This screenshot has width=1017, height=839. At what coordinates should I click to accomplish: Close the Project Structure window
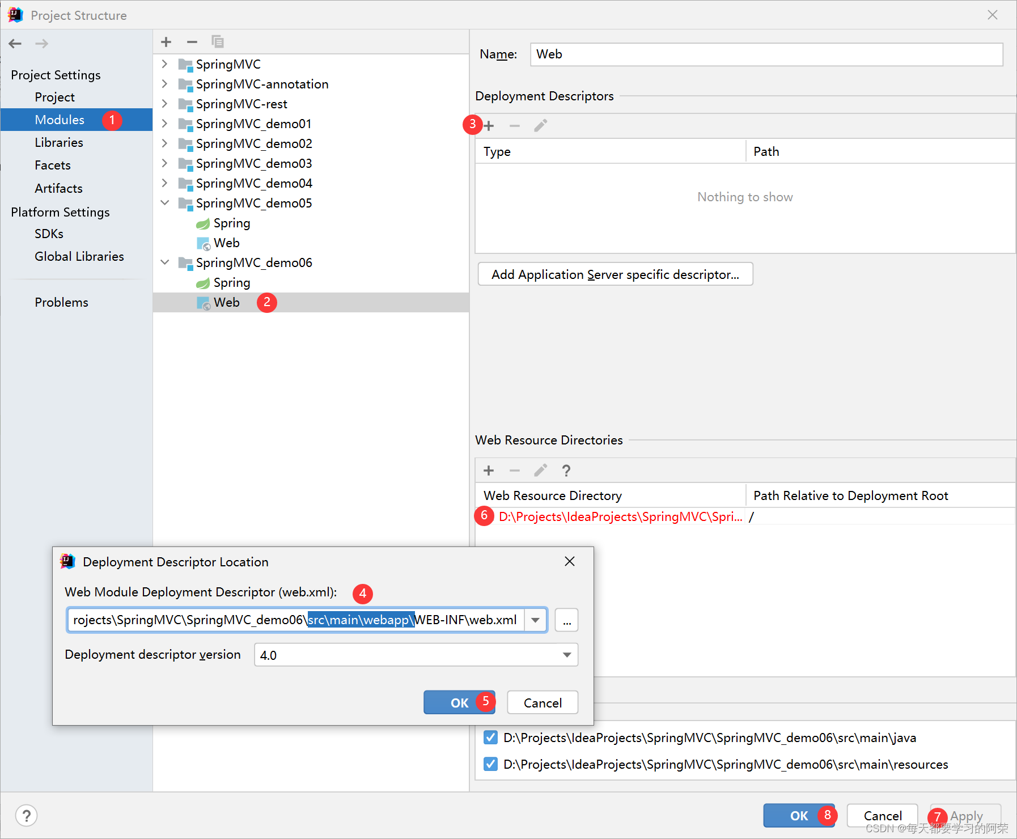click(993, 15)
